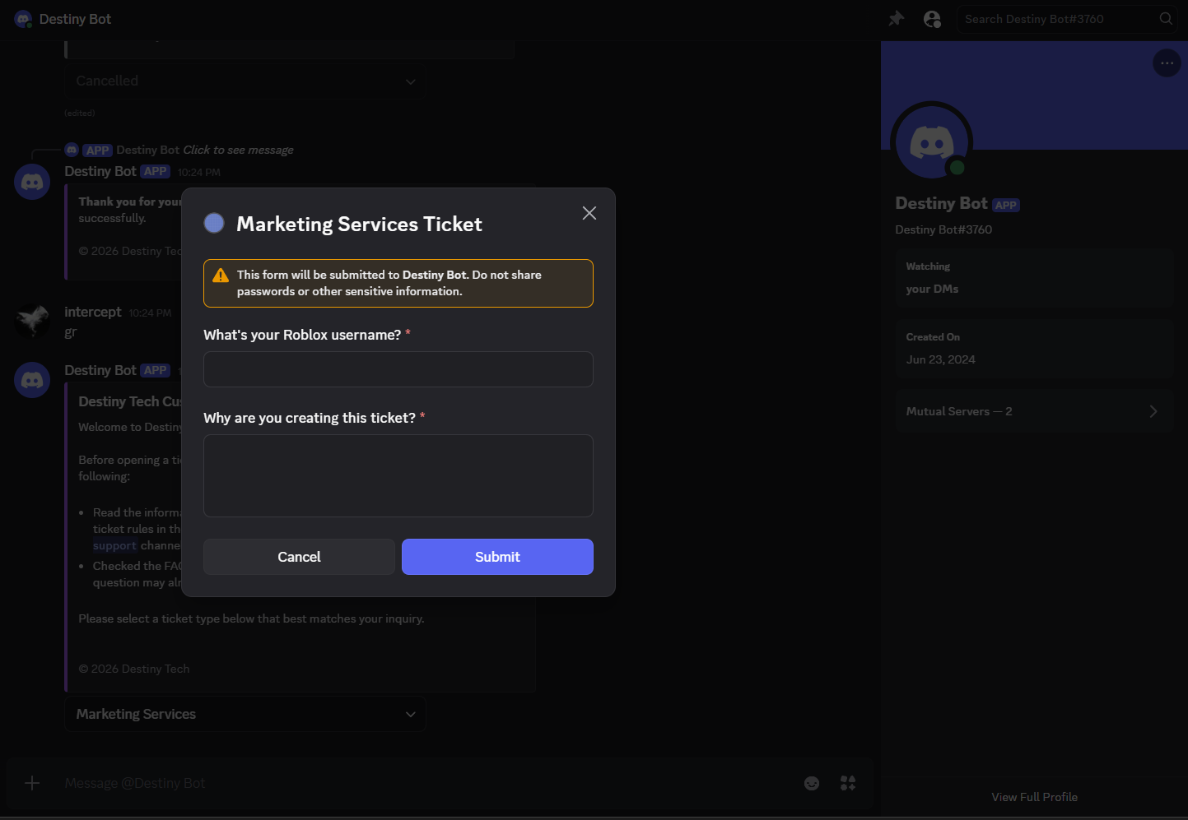Click Destiny Bot avatar beside Customer Support embed
Image resolution: width=1188 pixels, height=820 pixels.
point(32,380)
